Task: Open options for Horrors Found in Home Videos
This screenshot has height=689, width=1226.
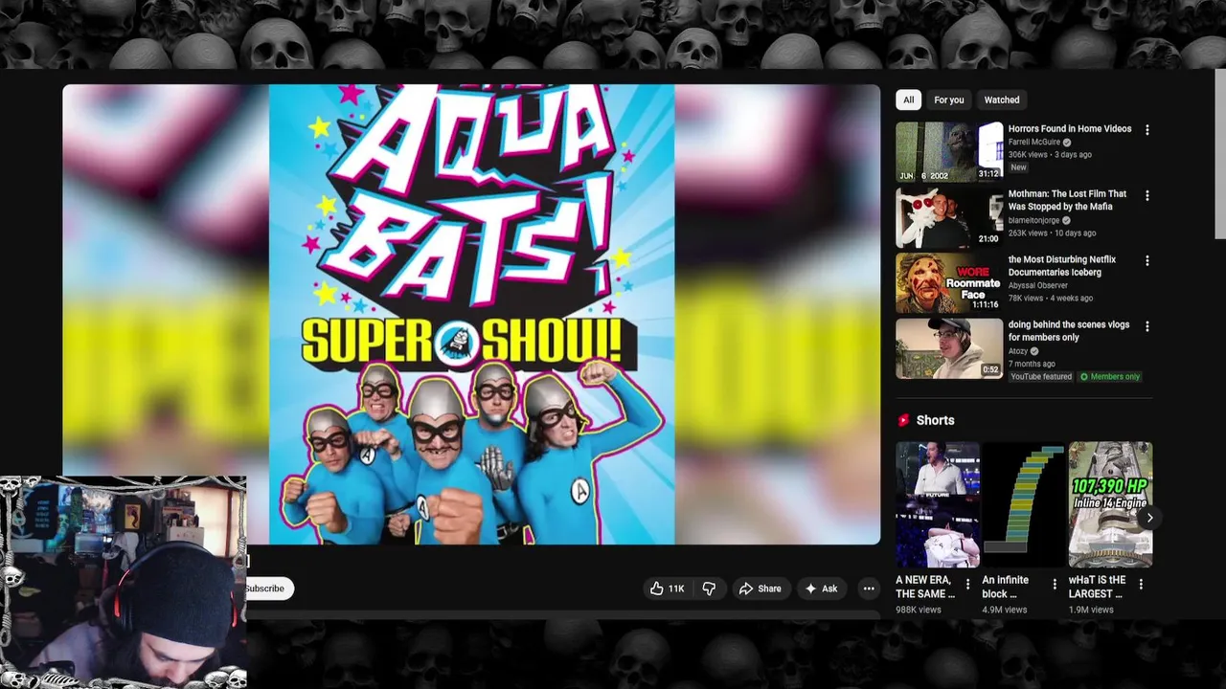Action: (1147, 130)
